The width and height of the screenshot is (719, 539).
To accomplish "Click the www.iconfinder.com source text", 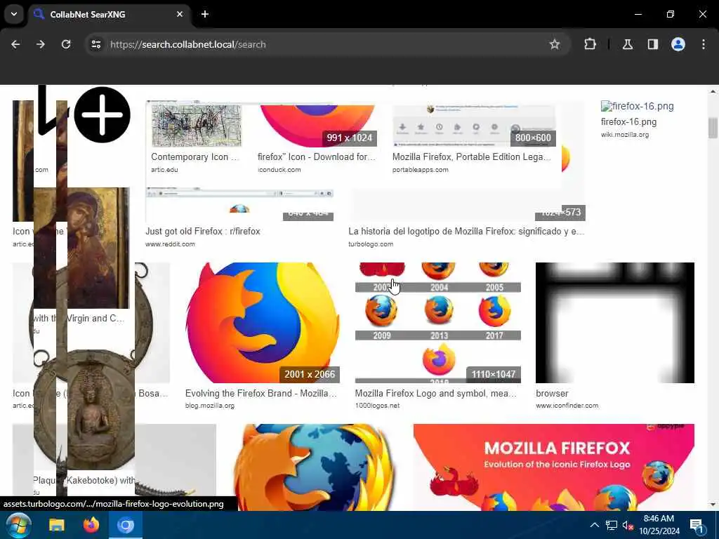I will (x=567, y=406).
